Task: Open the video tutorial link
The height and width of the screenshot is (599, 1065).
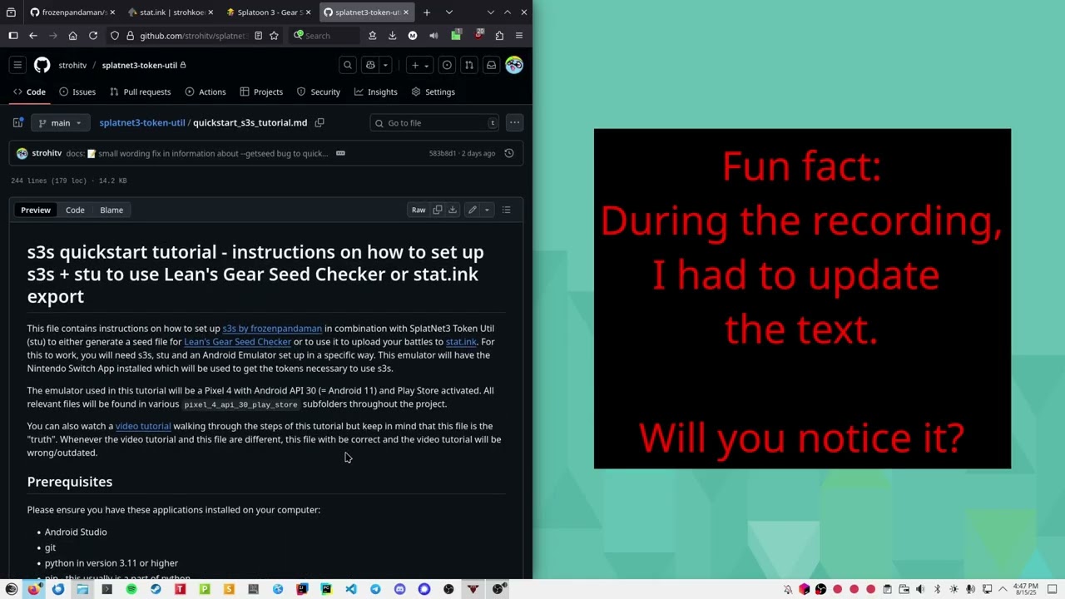Action: [x=143, y=426]
